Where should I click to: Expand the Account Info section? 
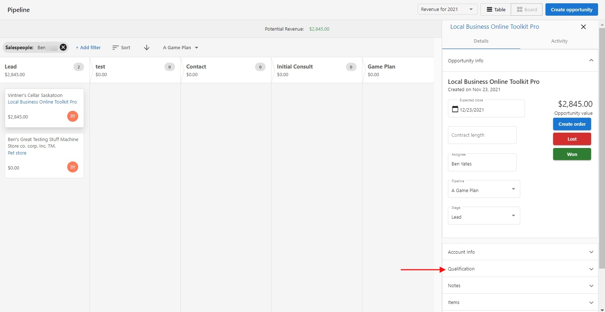(x=520, y=252)
